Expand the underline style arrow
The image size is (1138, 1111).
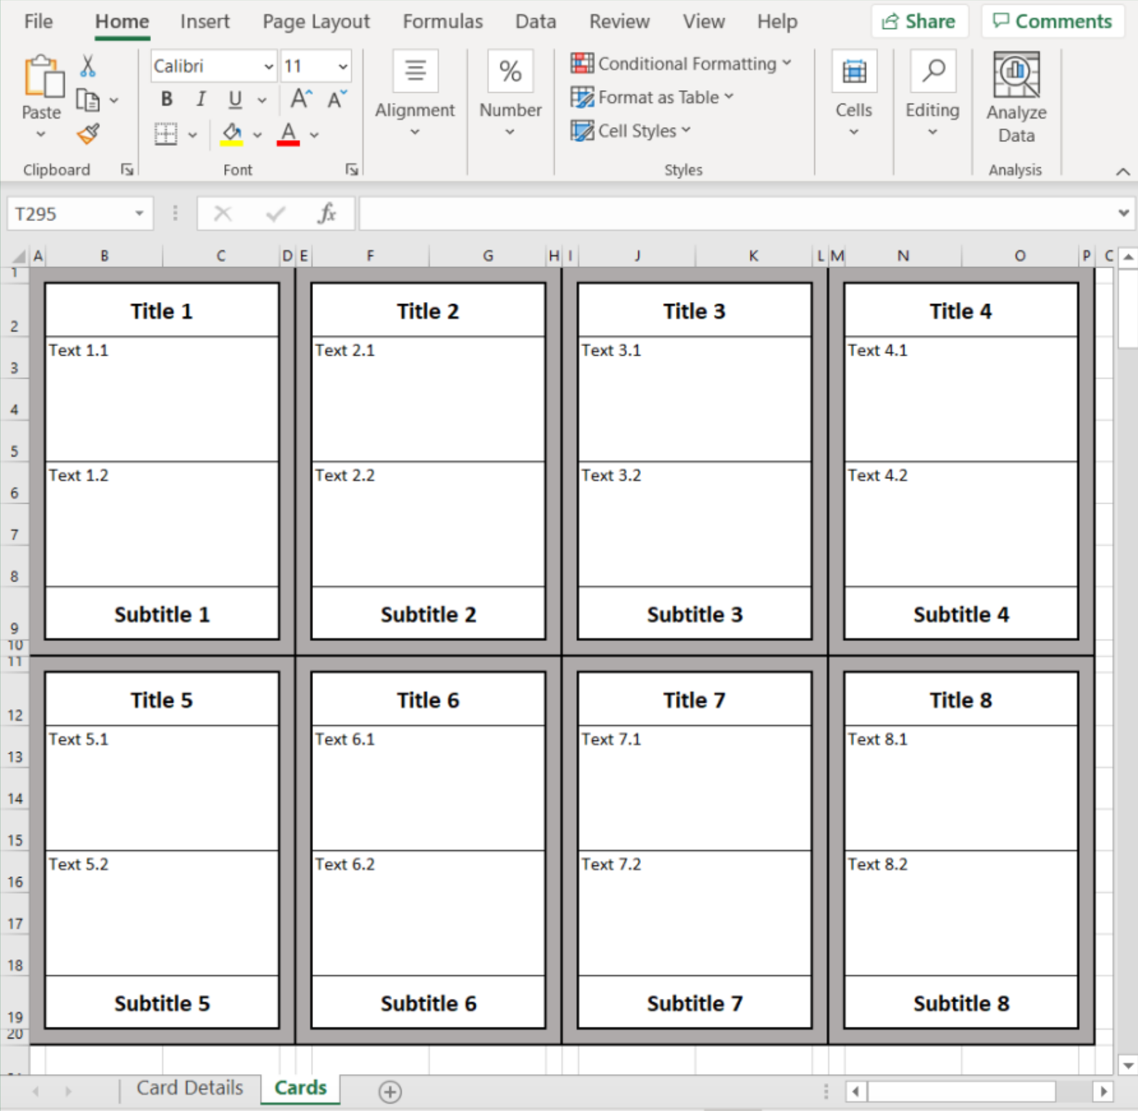[x=262, y=100]
